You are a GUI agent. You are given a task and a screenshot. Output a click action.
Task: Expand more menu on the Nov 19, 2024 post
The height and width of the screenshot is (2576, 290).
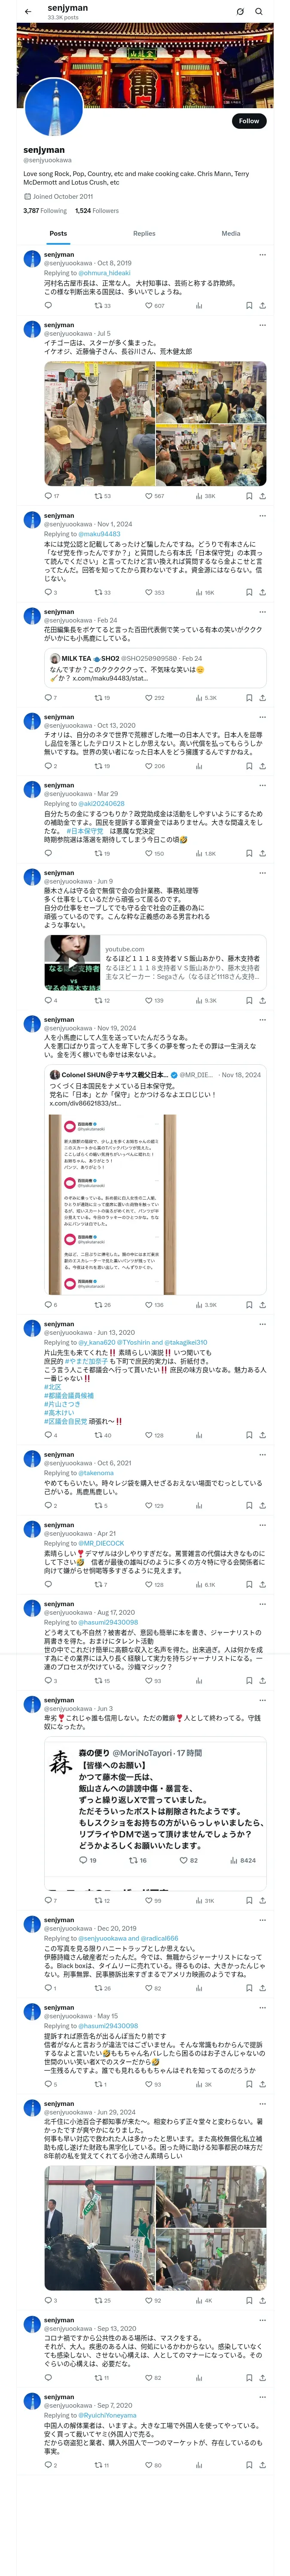click(x=262, y=1020)
